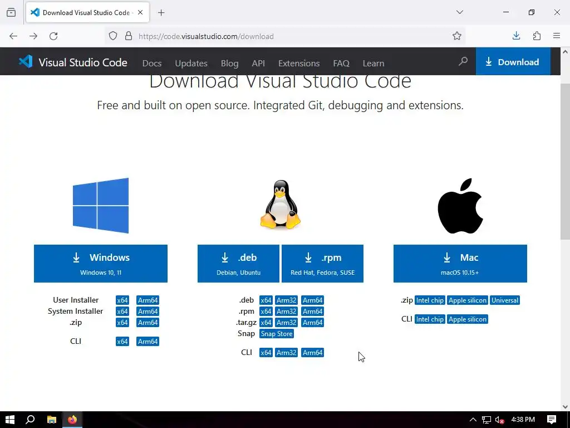Click the Firefox taskbar icon
This screenshot has width=570, height=428.
click(x=72, y=420)
